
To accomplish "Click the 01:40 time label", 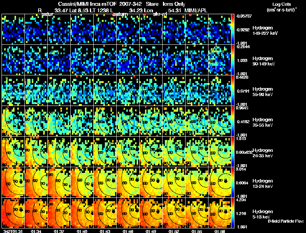I will [x=82, y=231].
